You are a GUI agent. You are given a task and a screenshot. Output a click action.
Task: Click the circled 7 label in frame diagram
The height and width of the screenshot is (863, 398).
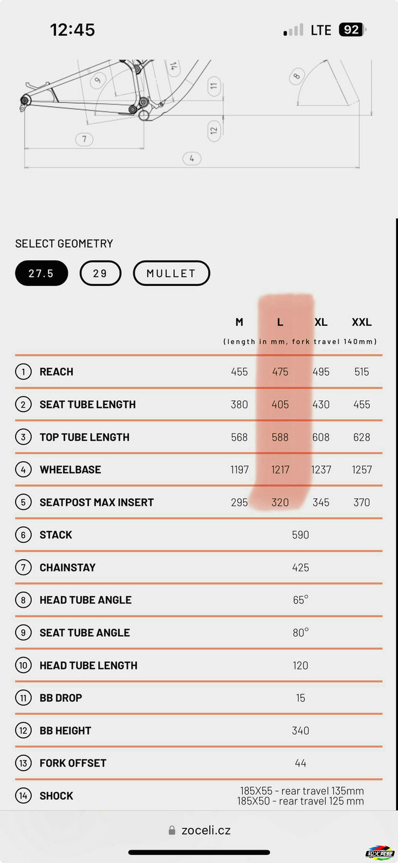[84, 139]
